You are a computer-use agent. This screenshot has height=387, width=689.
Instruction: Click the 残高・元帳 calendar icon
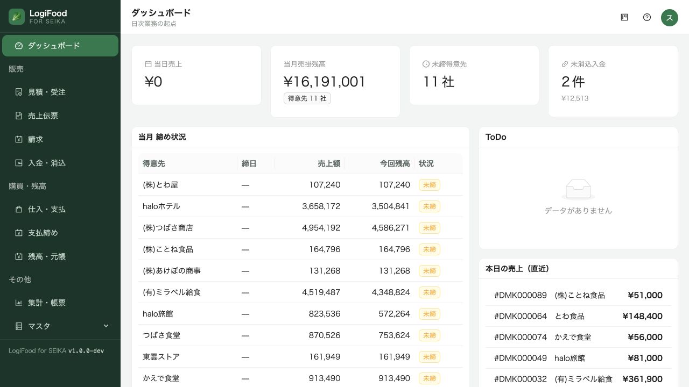(x=19, y=256)
